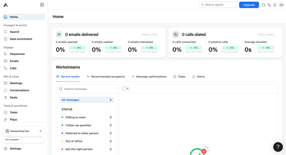This screenshot has height=155, width=286.
Task: Click the Workstreams heading
Action: click(x=68, y=67)
